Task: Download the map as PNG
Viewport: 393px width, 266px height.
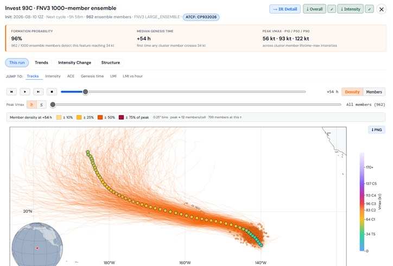Action: [377, 130]
